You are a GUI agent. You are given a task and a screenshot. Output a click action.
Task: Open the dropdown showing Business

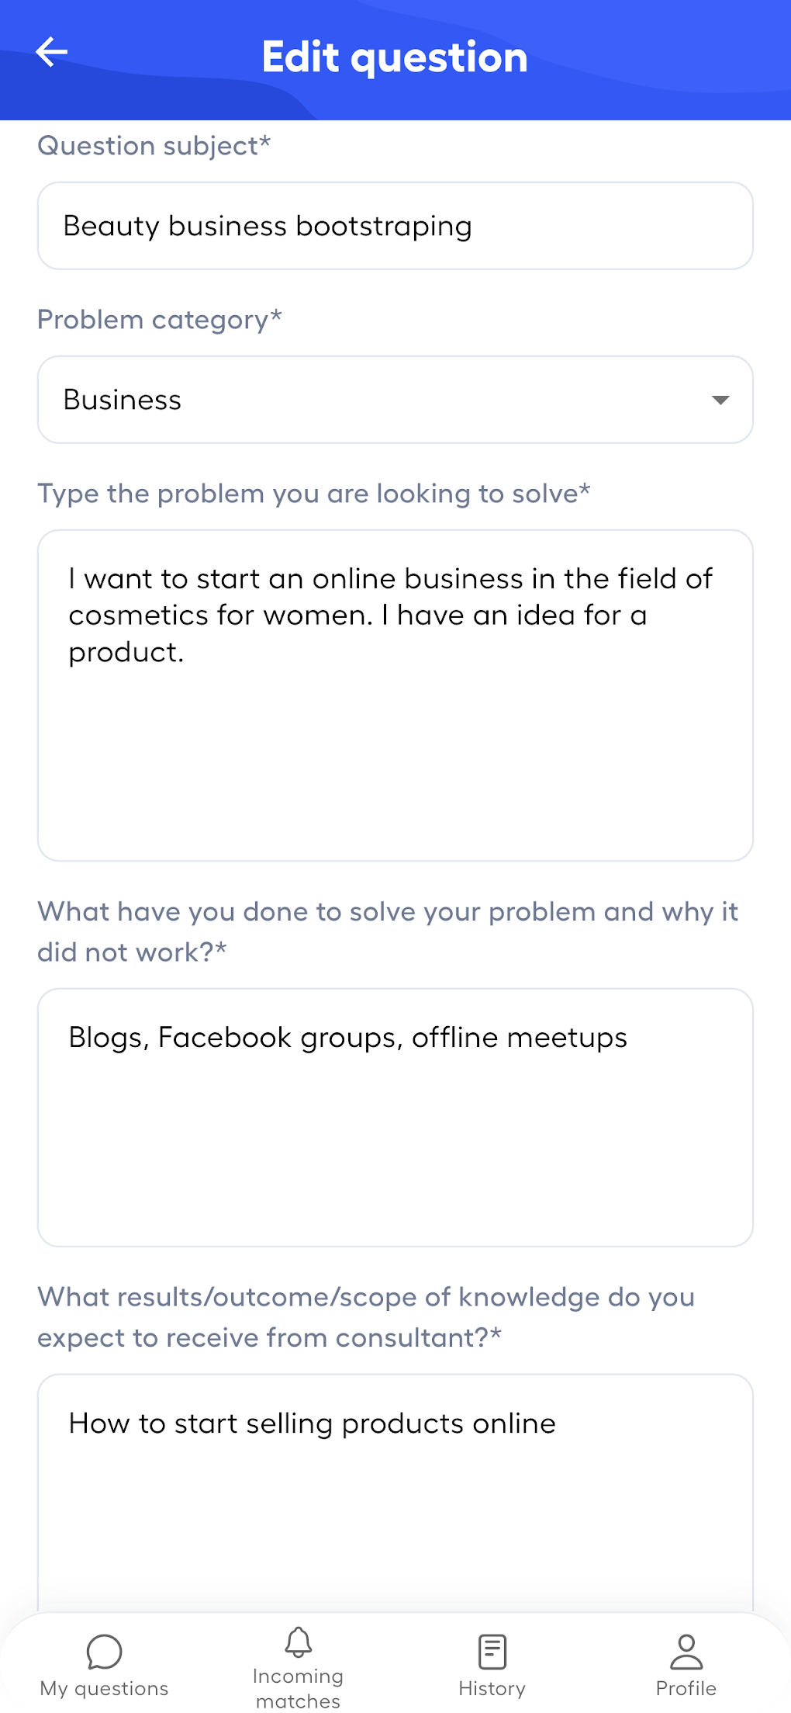[x=395, y=400]
